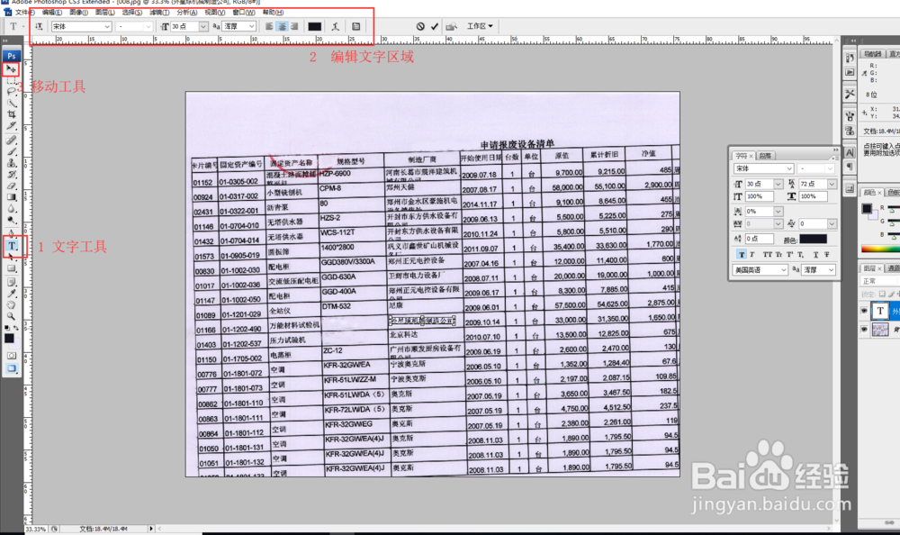The image size is (900, 535).
Task: Toggle Quick Mask mode in toolbox
Action: [11, 356]
